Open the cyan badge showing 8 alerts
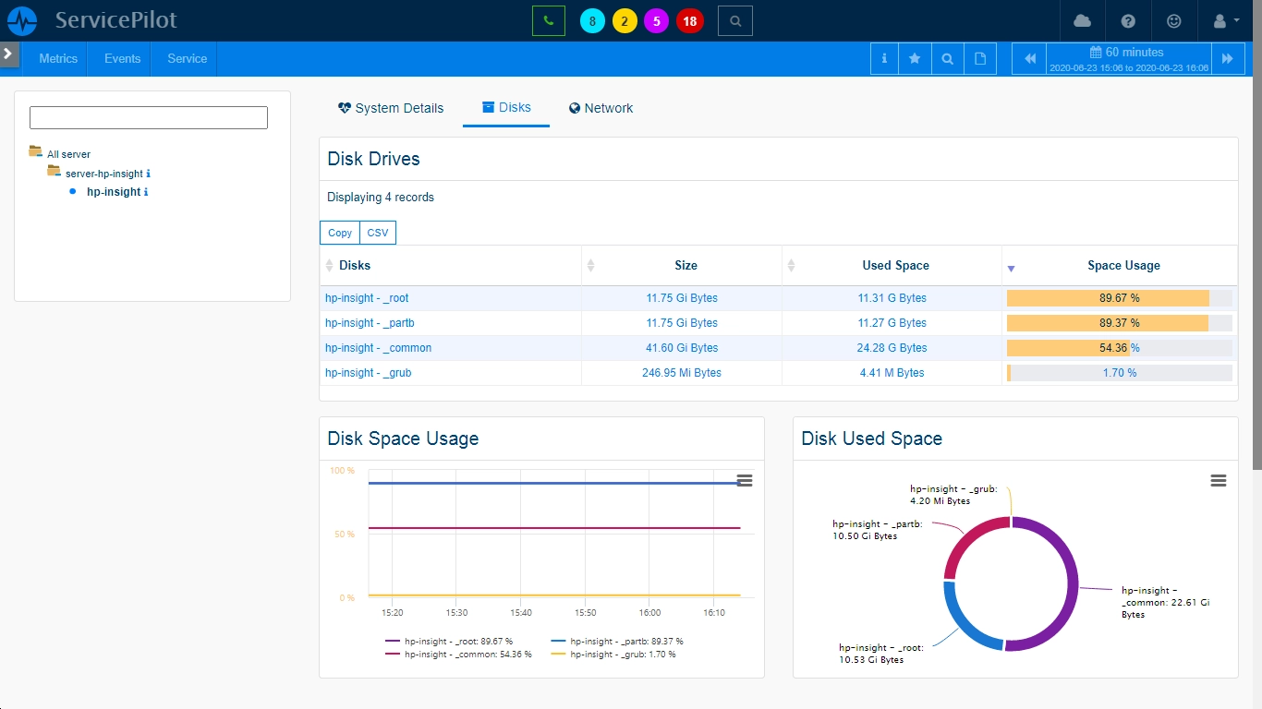Screen dimensions: 1262x709 pyautogui.click(x=592, y=20)
